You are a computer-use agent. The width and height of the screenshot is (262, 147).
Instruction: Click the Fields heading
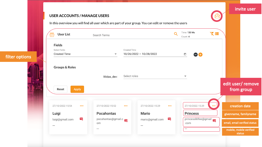[x=58, y=45]
